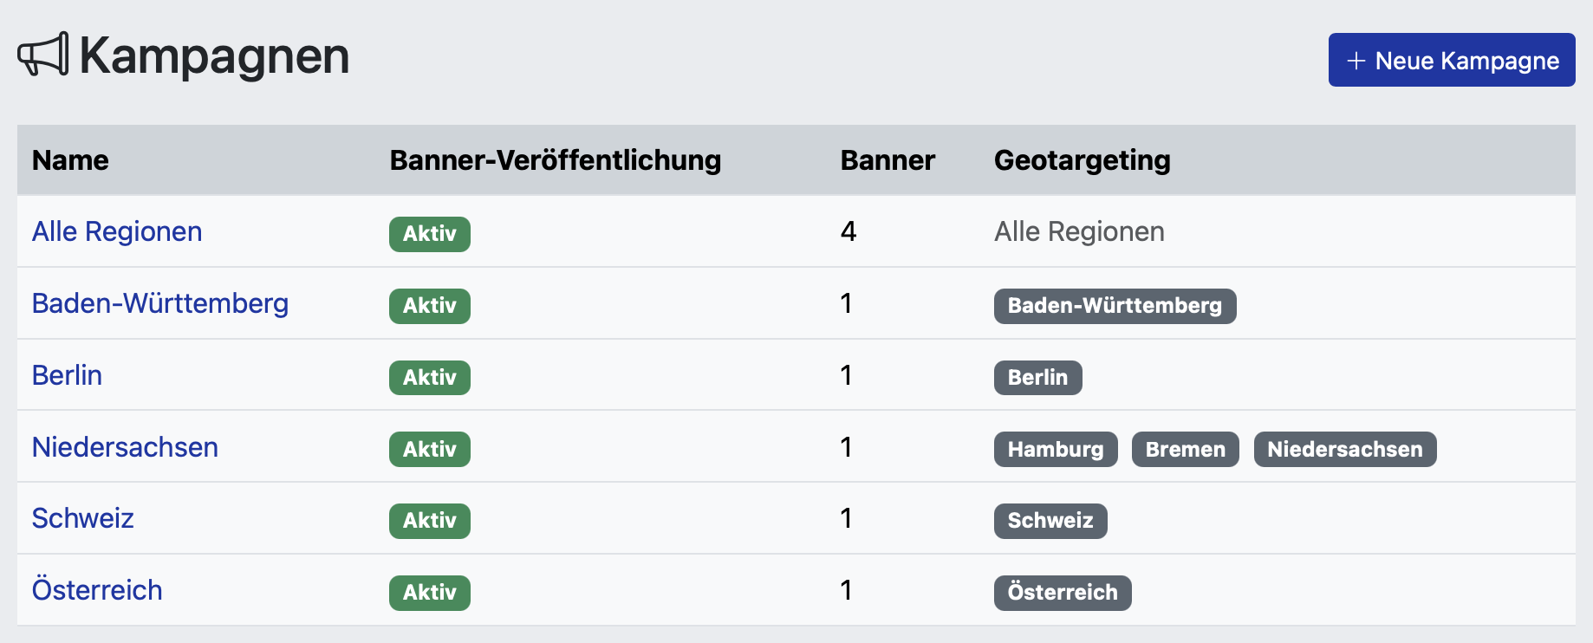Click the Niedersachsen geotargeting tag

point(1344,450)
